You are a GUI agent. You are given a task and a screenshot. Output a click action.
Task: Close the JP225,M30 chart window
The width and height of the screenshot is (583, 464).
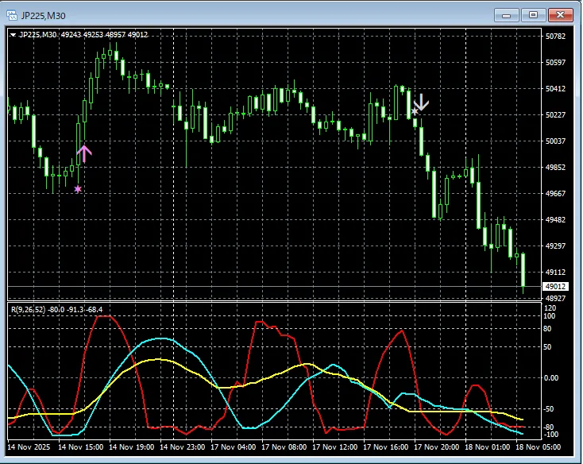[560, 15]
